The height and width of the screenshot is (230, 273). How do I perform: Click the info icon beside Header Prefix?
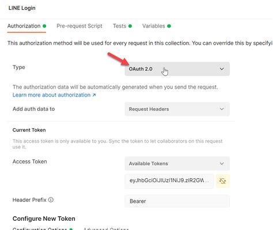51,200
